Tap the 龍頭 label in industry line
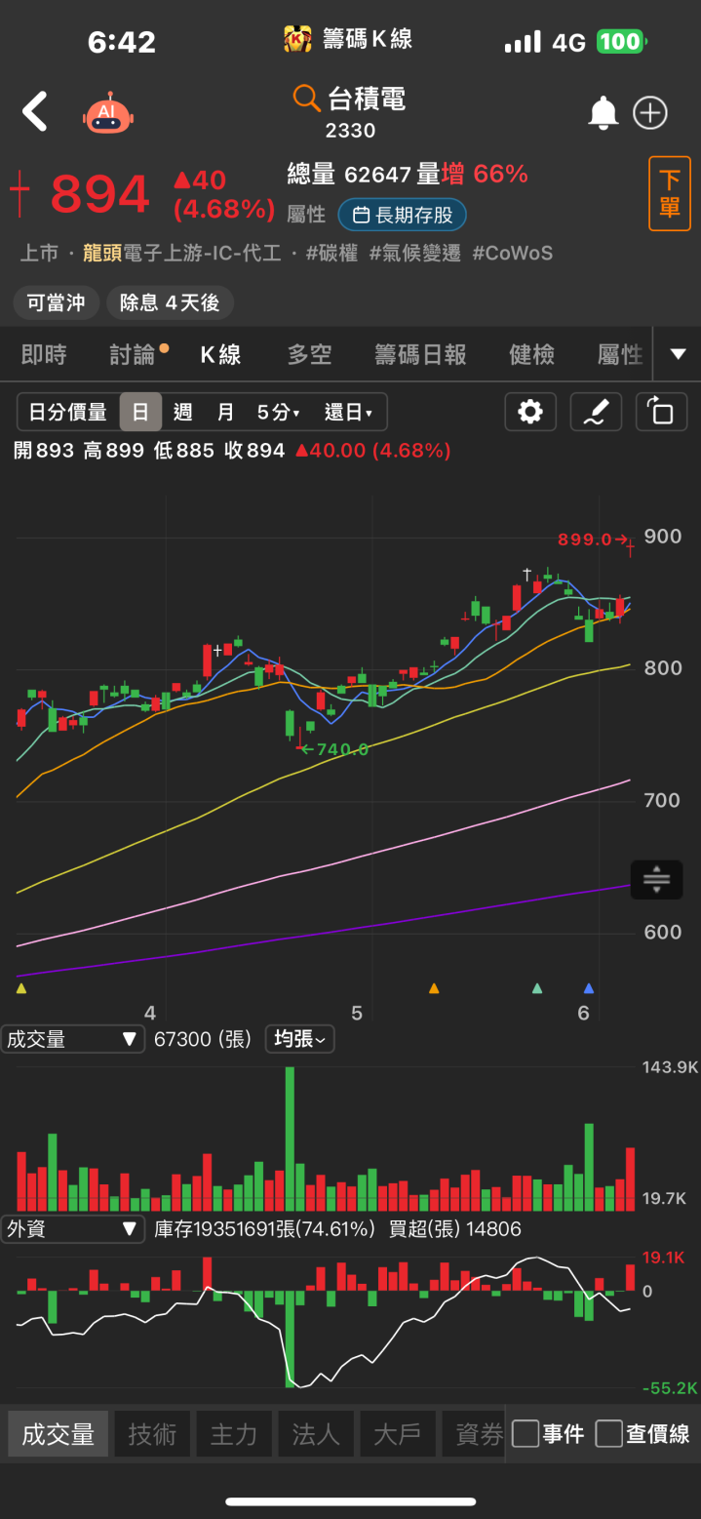Viewport: 701px width, 1519px height. coord(102,254)
